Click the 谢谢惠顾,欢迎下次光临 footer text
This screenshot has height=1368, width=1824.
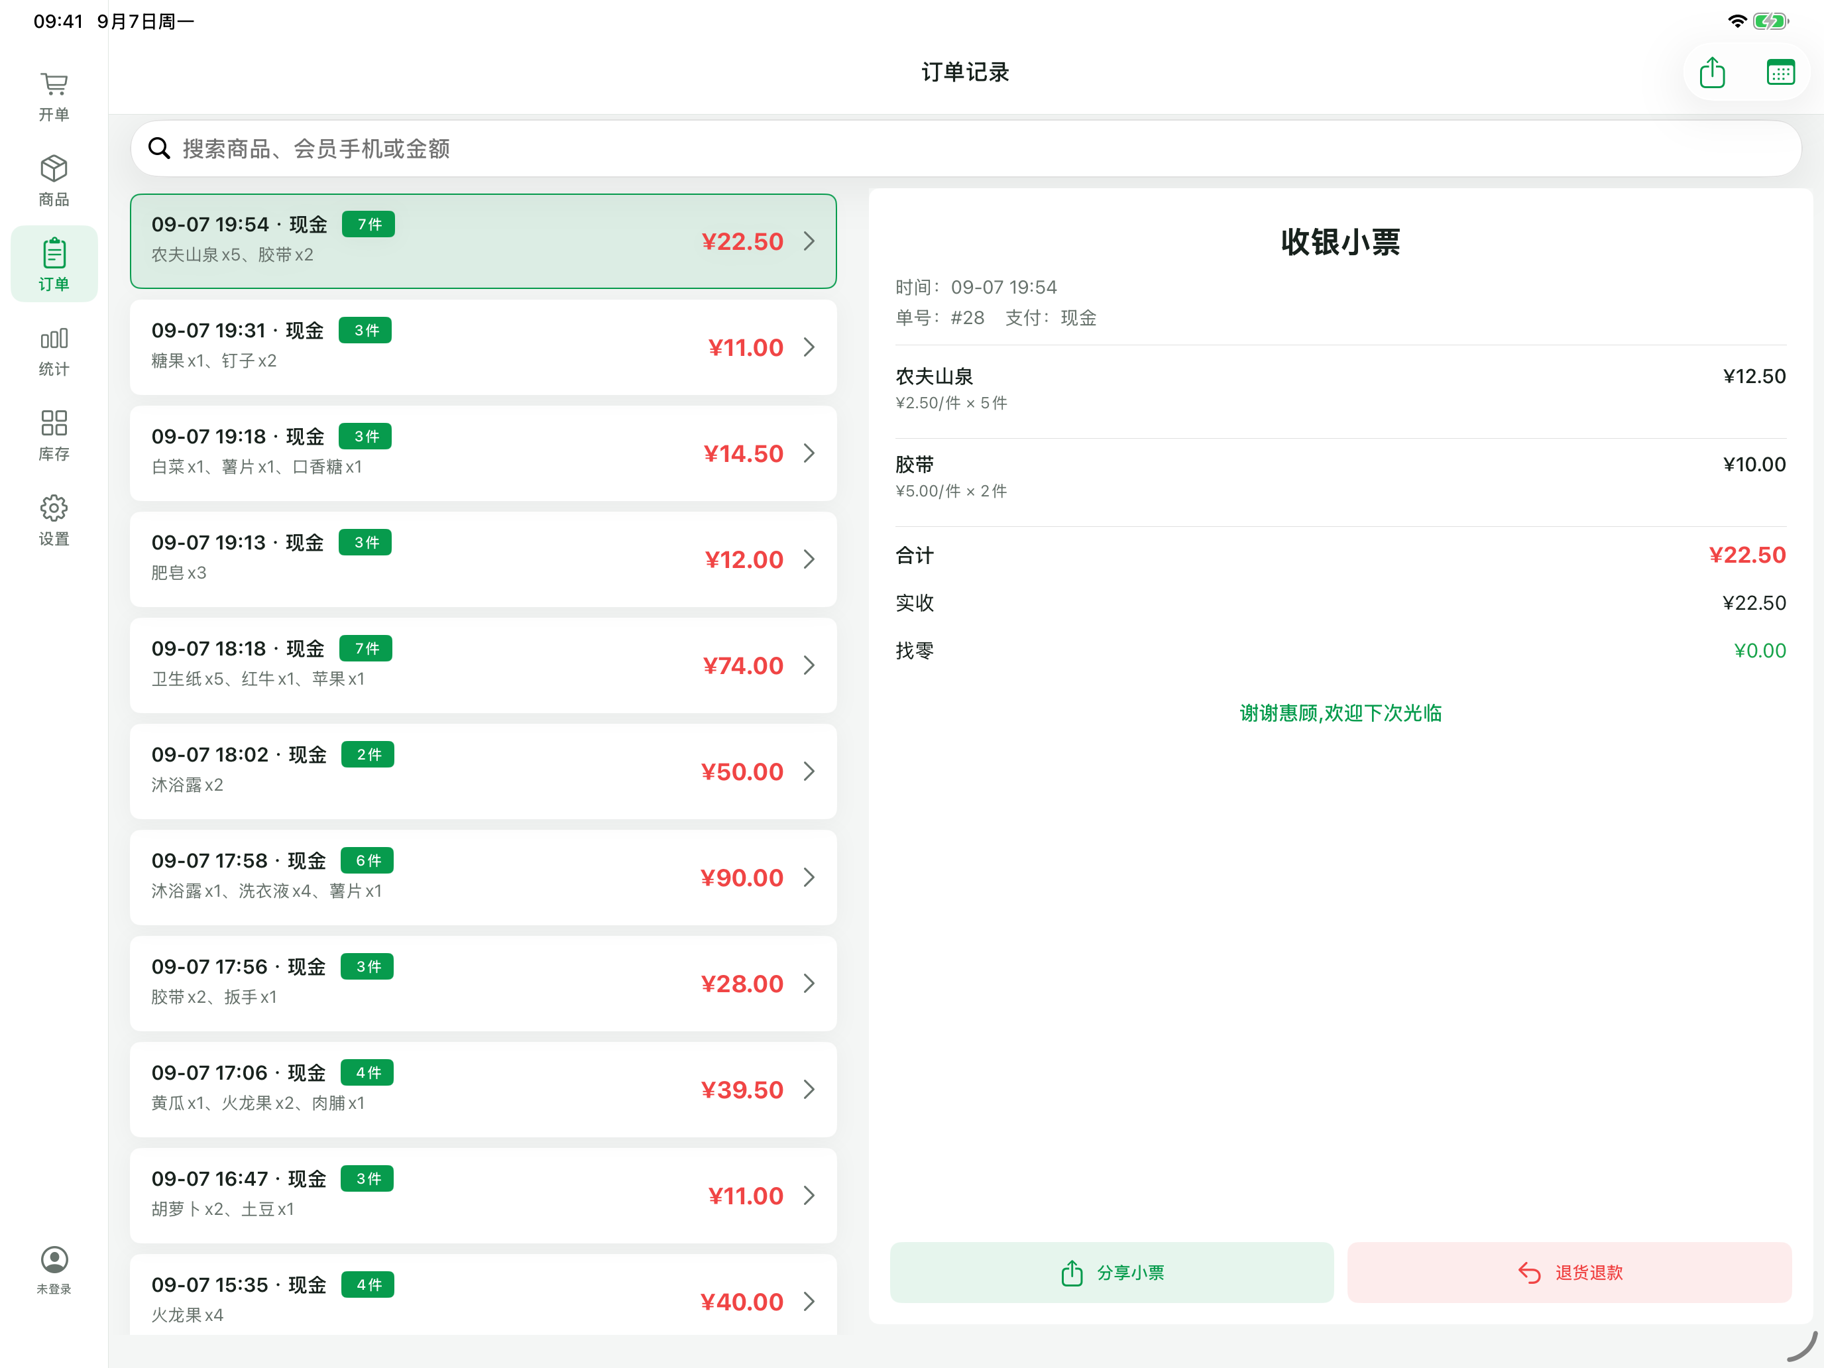1341,713
